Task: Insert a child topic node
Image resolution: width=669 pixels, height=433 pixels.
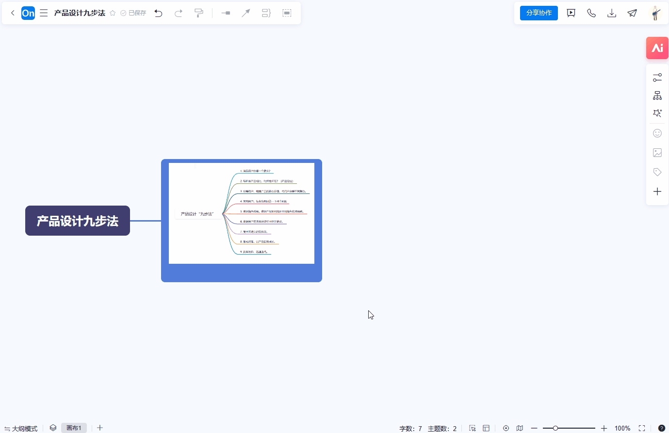Action: [226, 13]
